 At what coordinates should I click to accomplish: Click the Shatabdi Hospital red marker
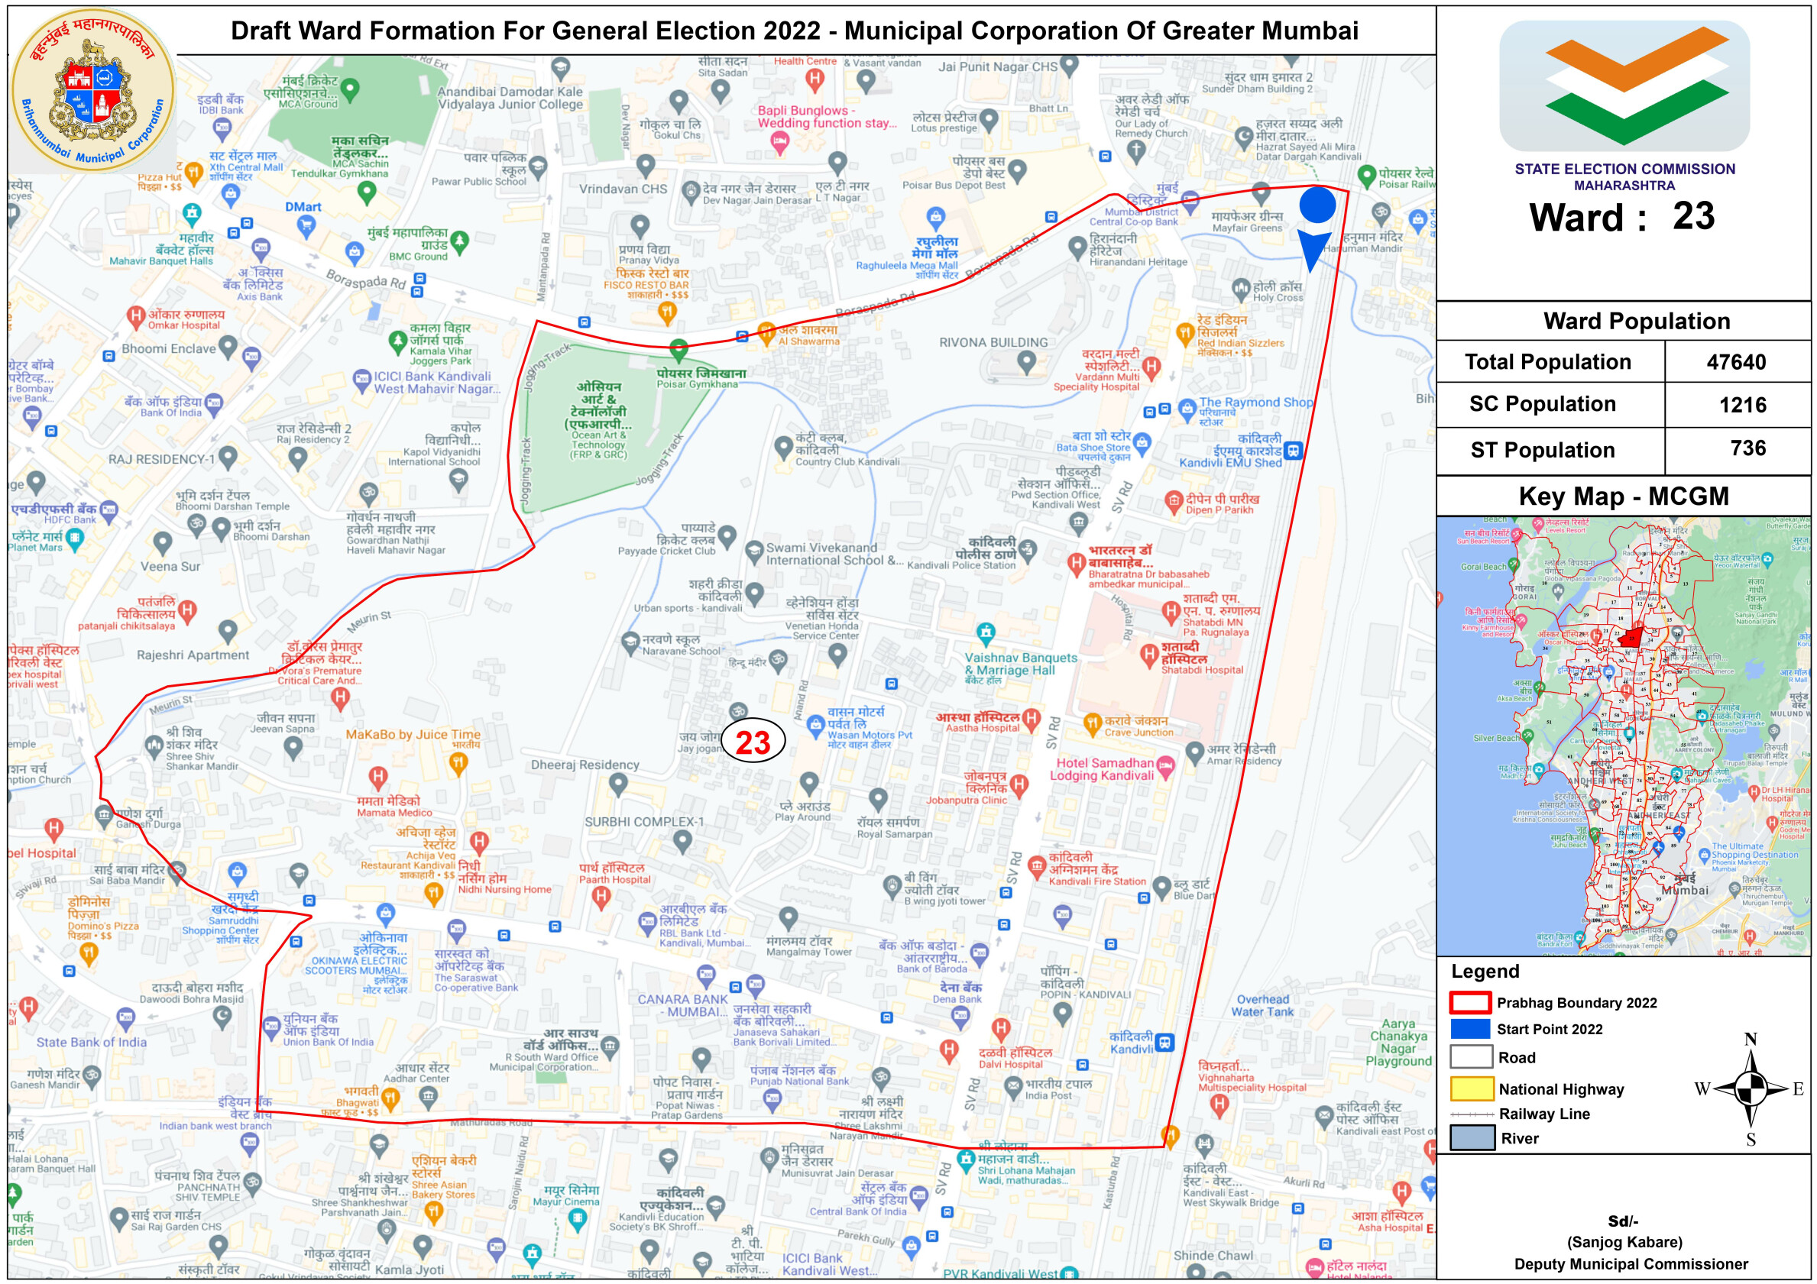(x=1149, y=655)
